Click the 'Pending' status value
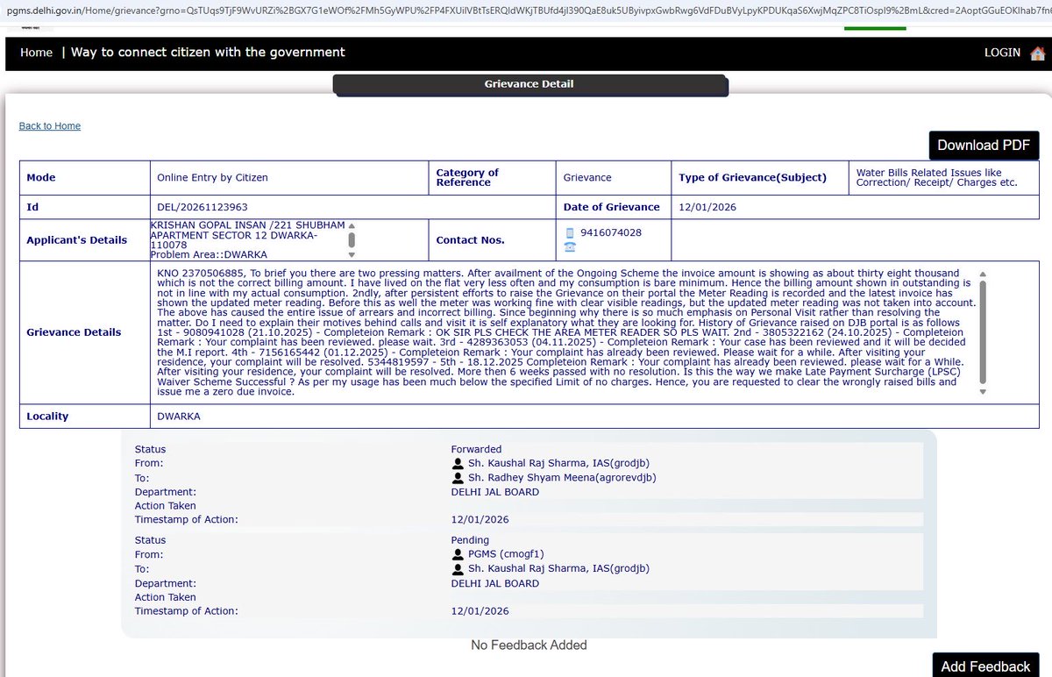 point(470,541)
